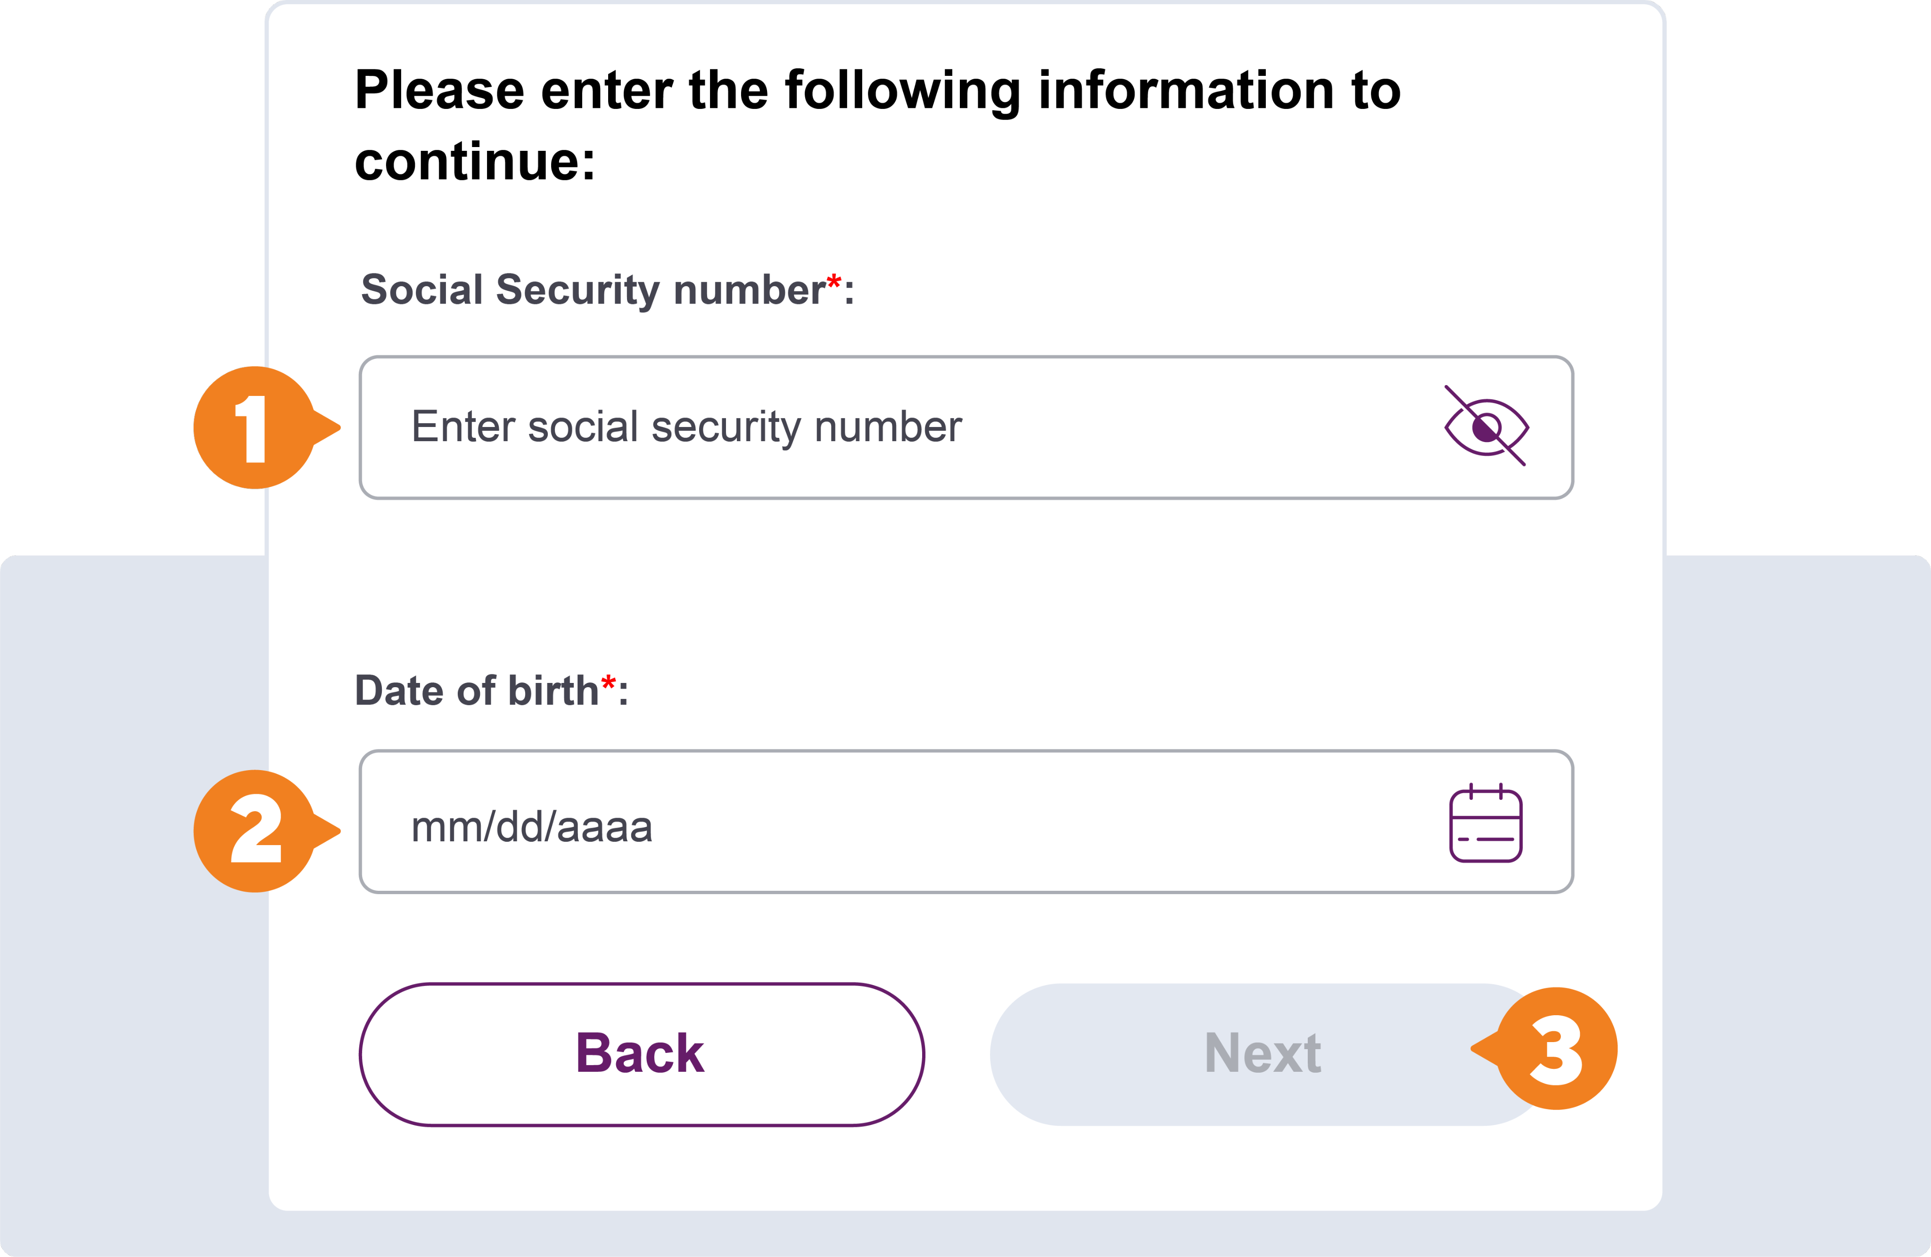The height and width of the screenshot is (1257, 1931).
Task: Select the orange step 2 badge
Action: pyautogui.click(x=253, y=830)
